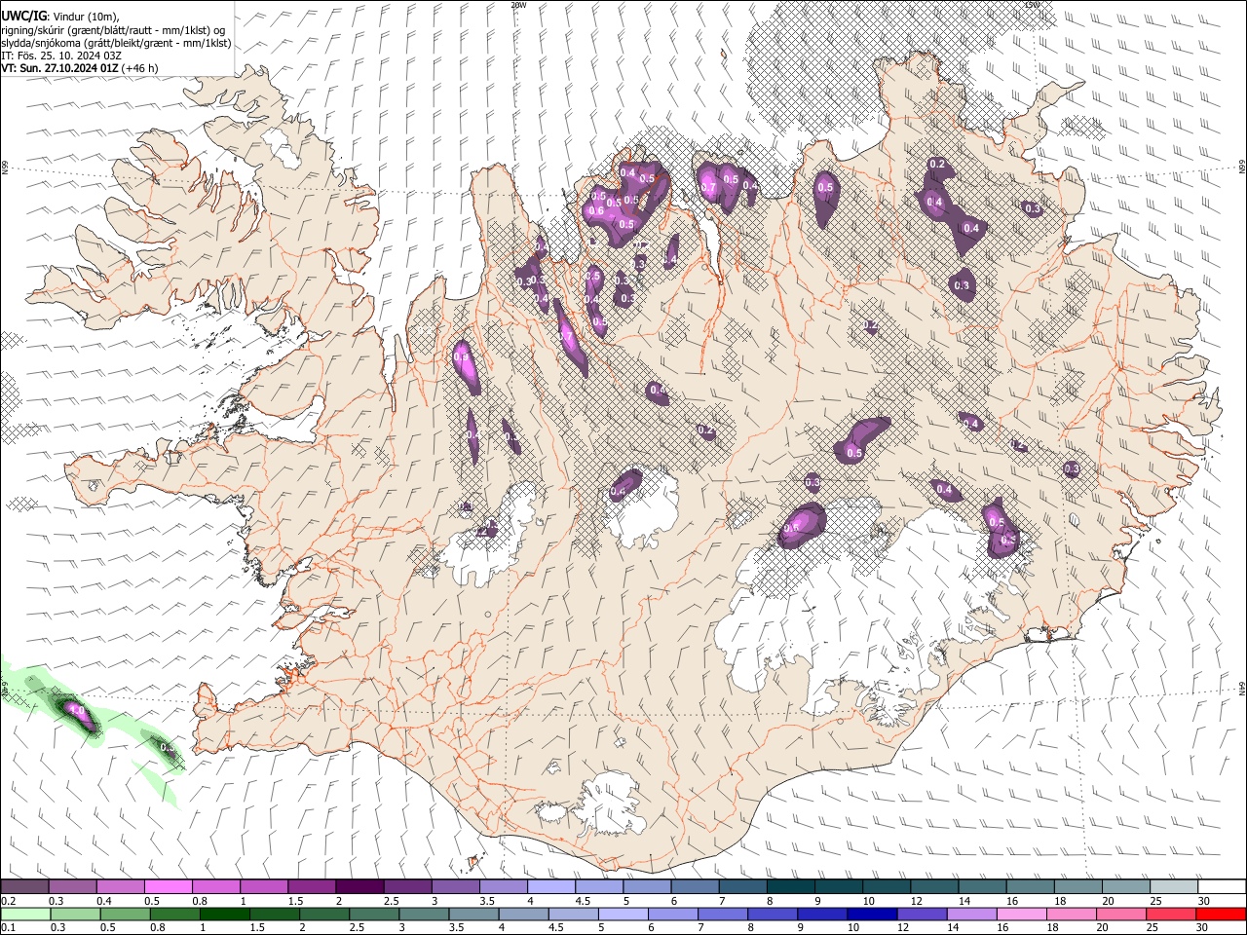Click the 'slydda/snjókoma' legend description line
1247x935 pixels.
point(116,44)
